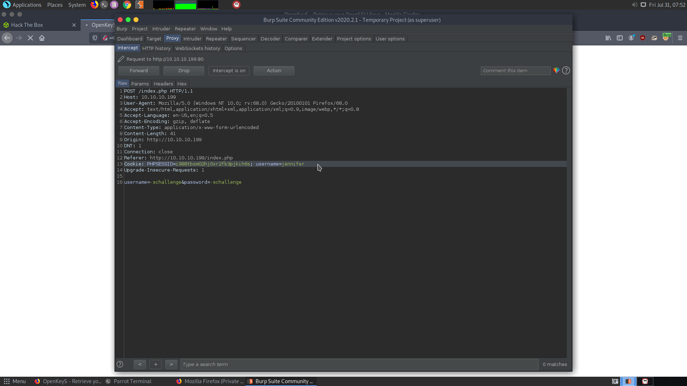Viewport: 687px width, 386px height.
Task: Switch to HTTP history tab
Action: click(156, 48)
